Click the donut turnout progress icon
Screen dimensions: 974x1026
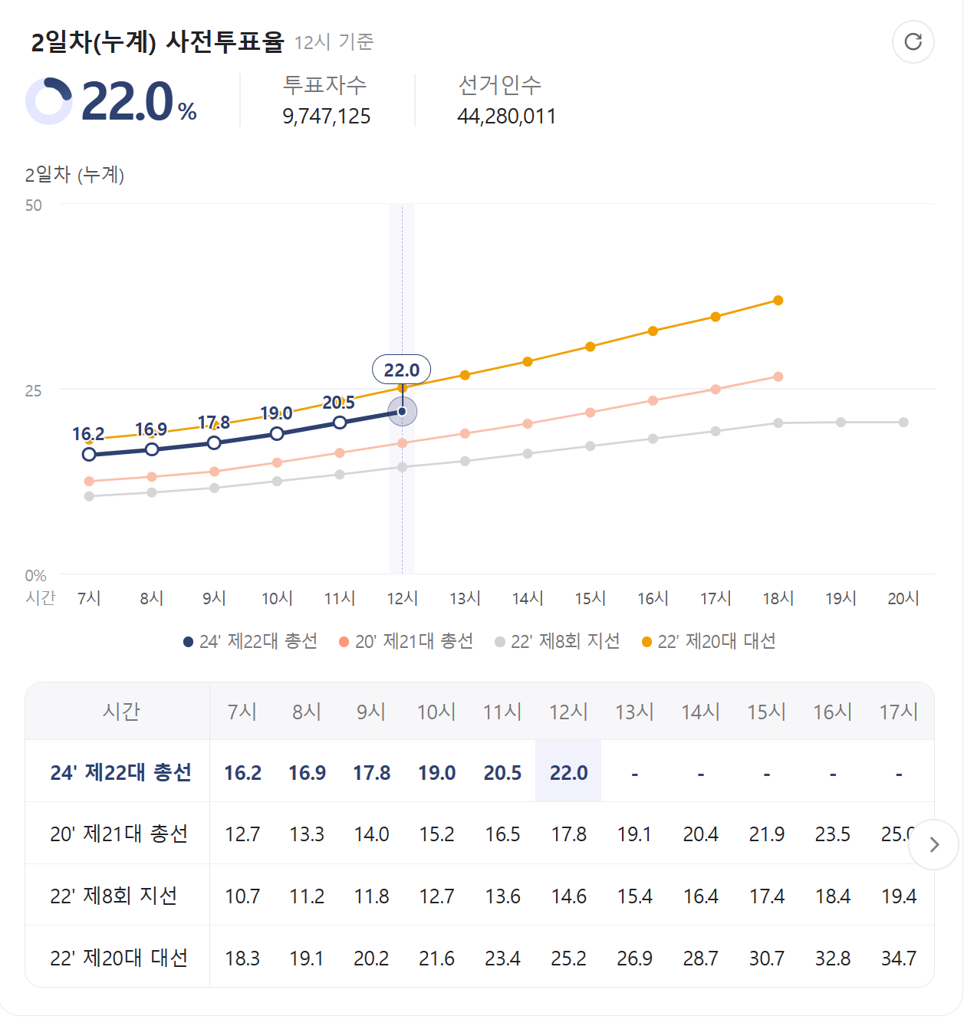(x=49, y=101)
